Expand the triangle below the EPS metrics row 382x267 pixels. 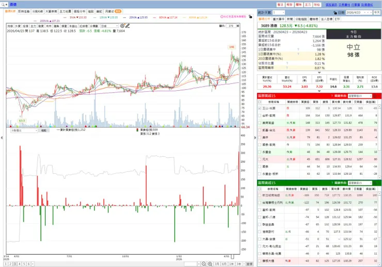[319, 91]
